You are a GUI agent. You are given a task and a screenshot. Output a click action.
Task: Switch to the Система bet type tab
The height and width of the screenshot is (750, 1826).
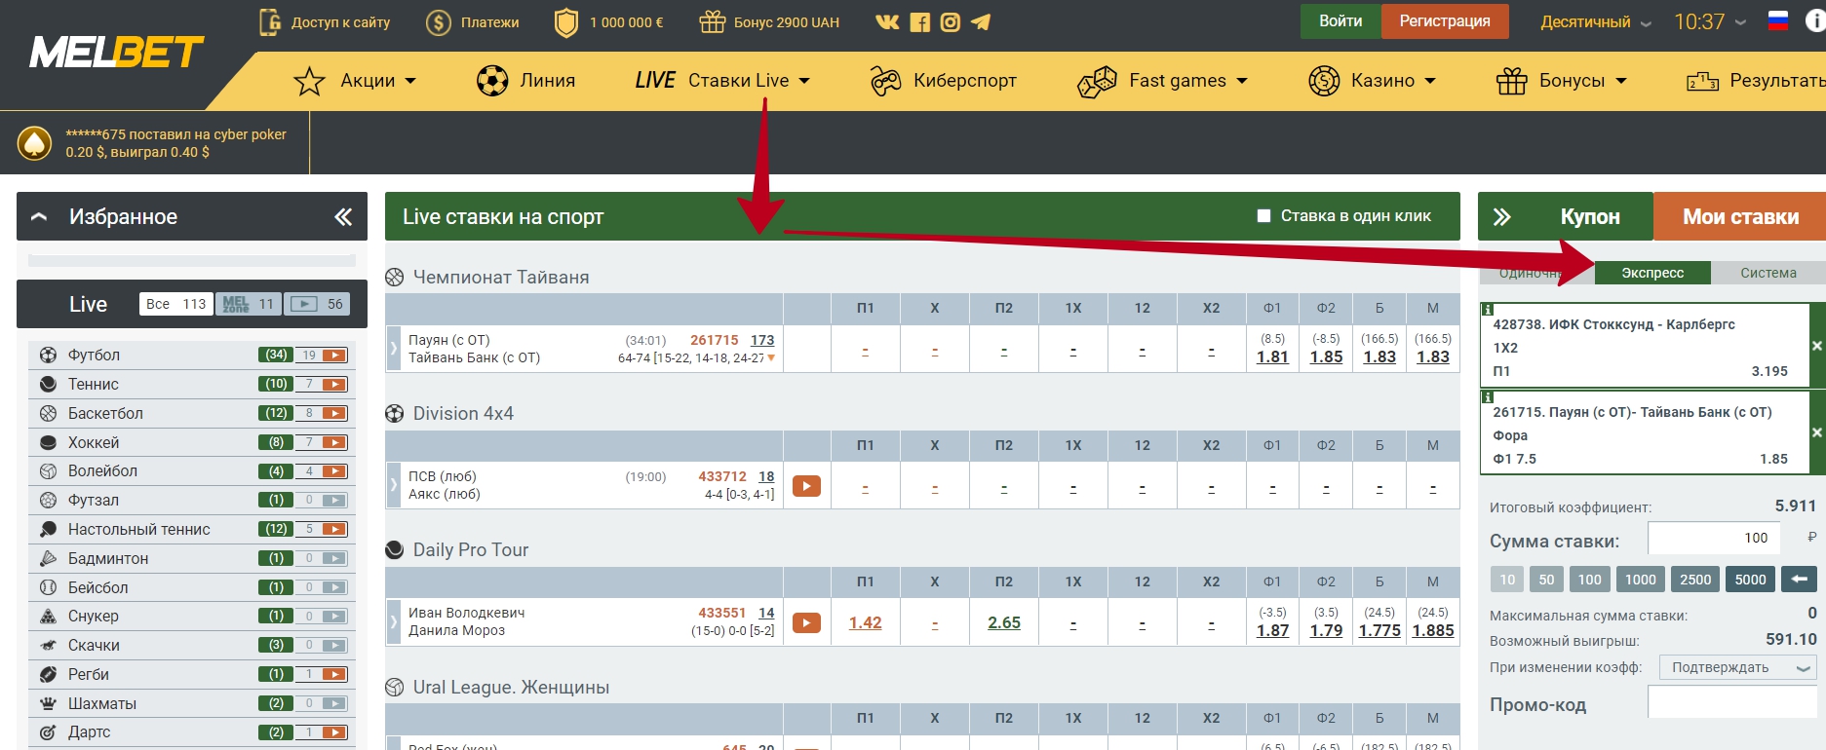point(1768,273)
